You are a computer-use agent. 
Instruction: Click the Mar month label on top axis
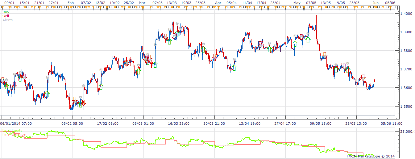142,2
